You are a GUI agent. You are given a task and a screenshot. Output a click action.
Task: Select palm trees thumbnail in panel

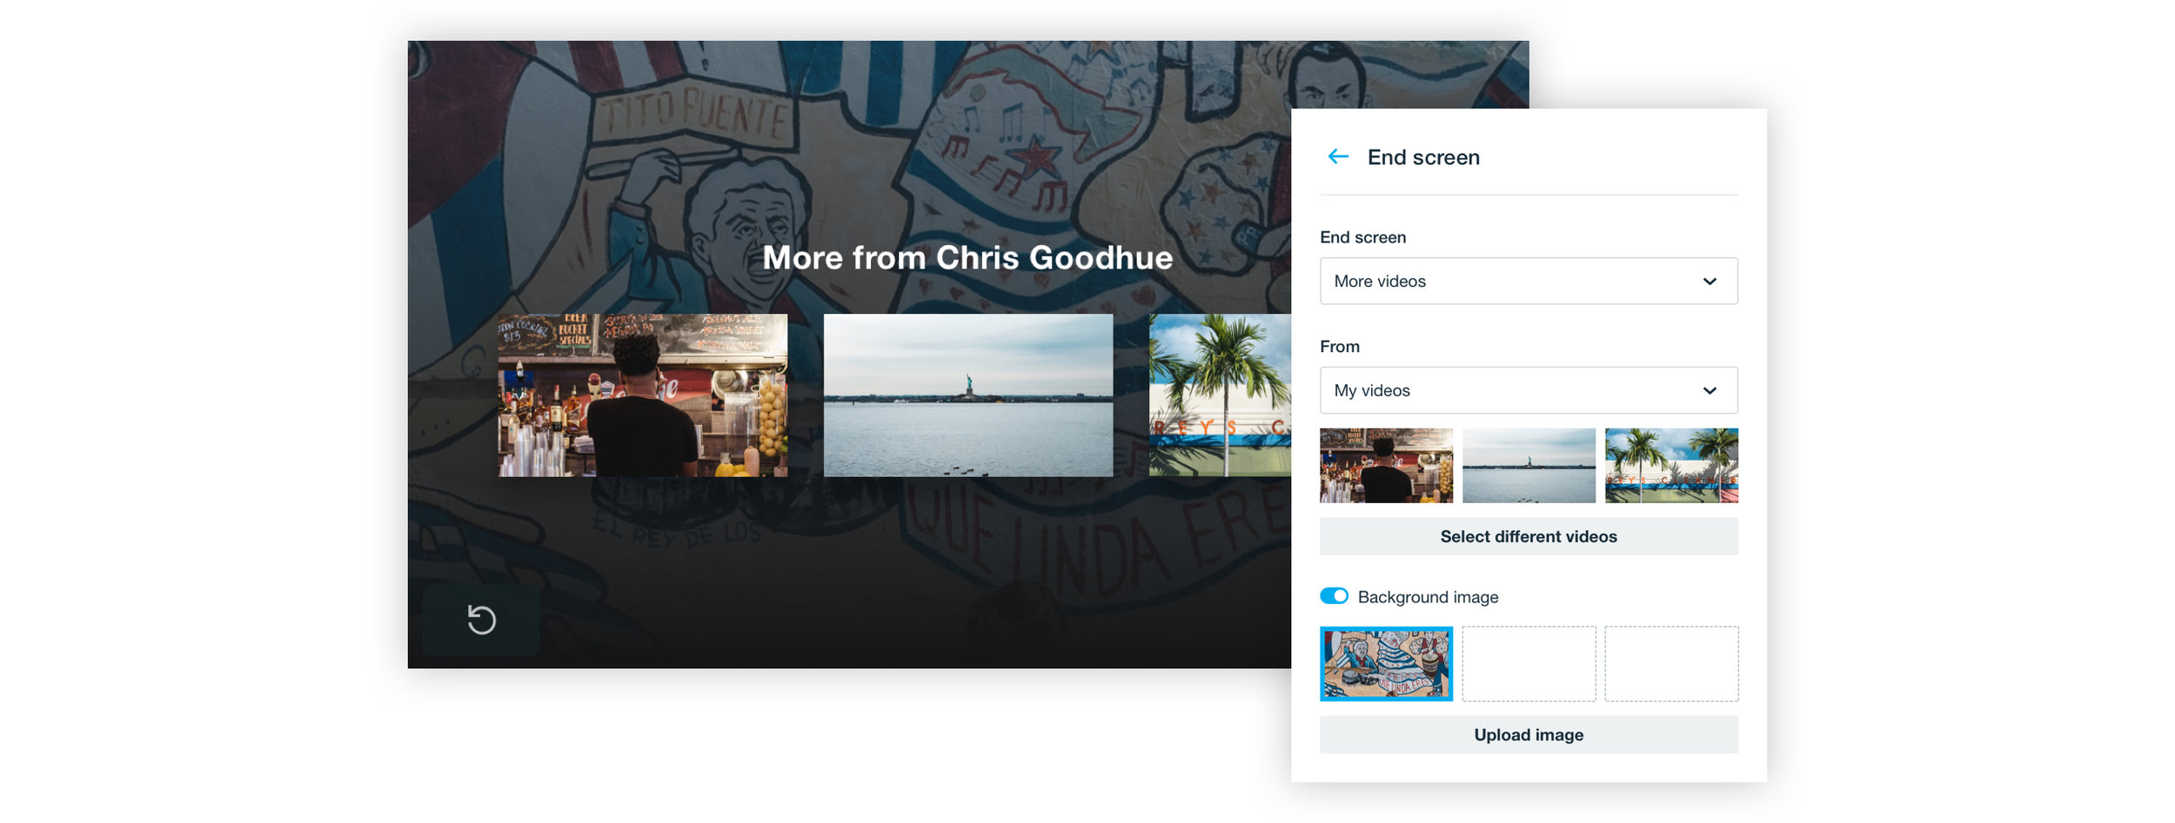pos(1671,465)
